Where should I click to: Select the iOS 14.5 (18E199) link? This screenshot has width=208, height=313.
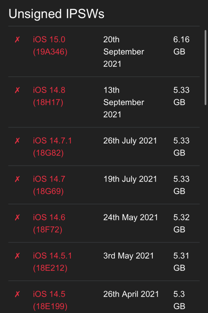point(50,300)
